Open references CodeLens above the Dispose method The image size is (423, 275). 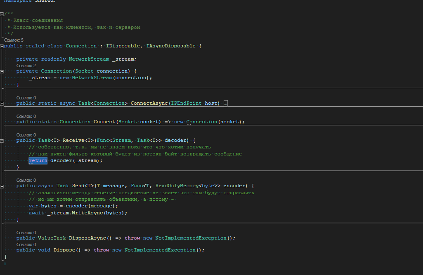pyautogui.click(x=26, y=244)
